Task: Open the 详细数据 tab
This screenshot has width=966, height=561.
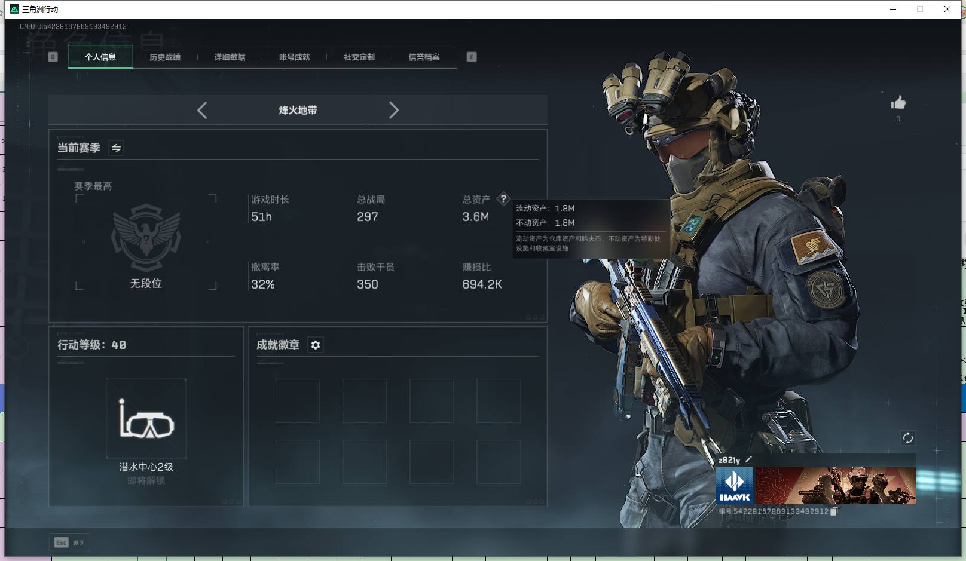Action: [x=230, y=57]
